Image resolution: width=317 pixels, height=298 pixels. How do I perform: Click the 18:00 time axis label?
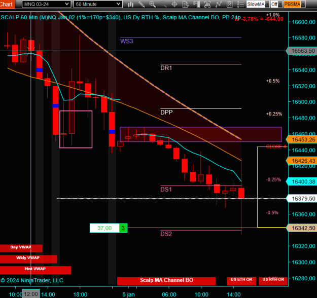point(80,294)
